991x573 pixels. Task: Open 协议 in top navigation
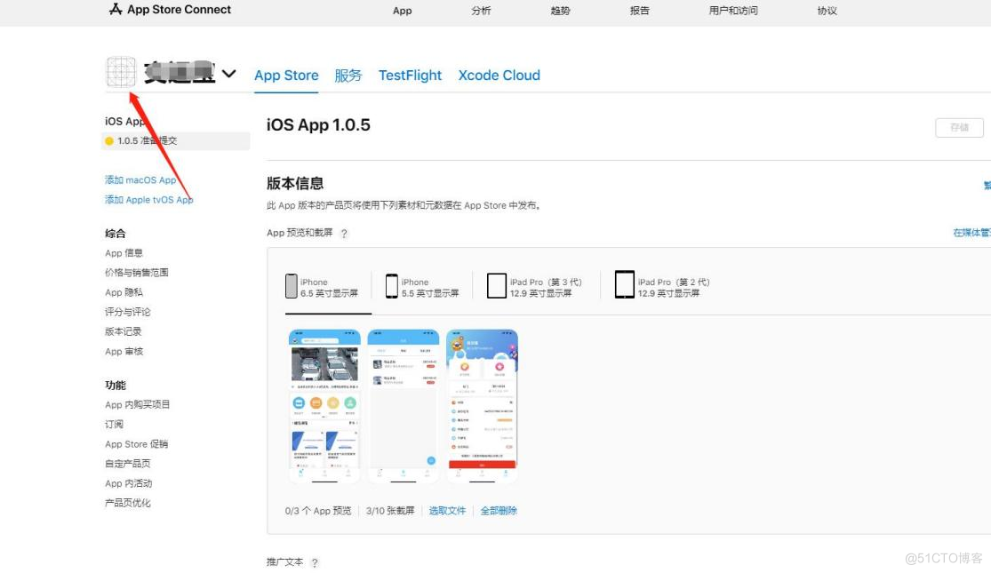coord(827,11)
